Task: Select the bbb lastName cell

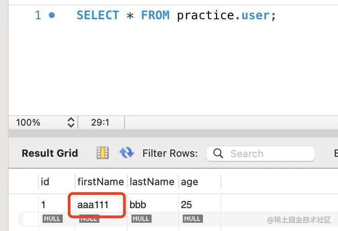Action: pyautogui.click(x=153, y=204)
